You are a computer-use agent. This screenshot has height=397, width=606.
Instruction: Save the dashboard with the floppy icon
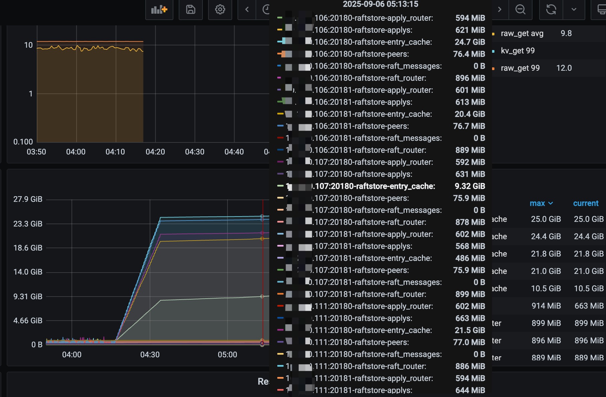190,10
